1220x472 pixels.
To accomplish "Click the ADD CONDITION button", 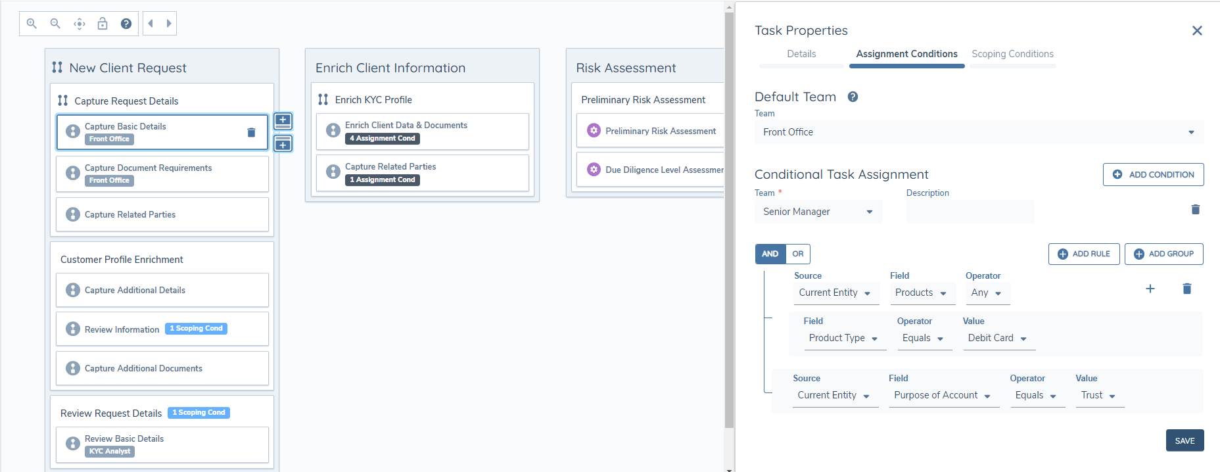I will pos(1153,174).
